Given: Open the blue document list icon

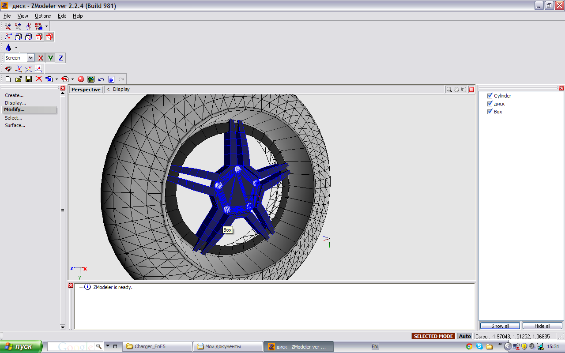Looking at the screenshot, I should point(111,79).
